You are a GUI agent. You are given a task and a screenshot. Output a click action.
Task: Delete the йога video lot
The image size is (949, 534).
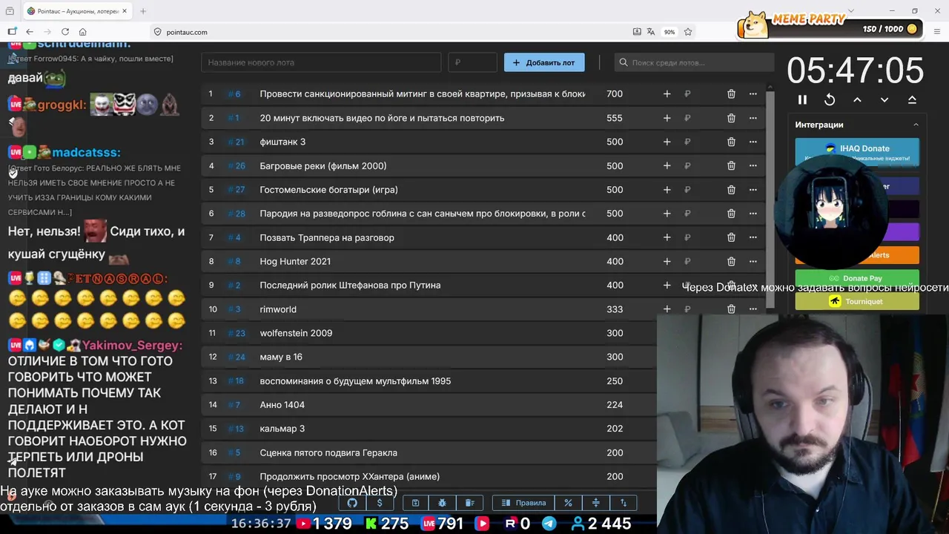(x=731, y=118)
